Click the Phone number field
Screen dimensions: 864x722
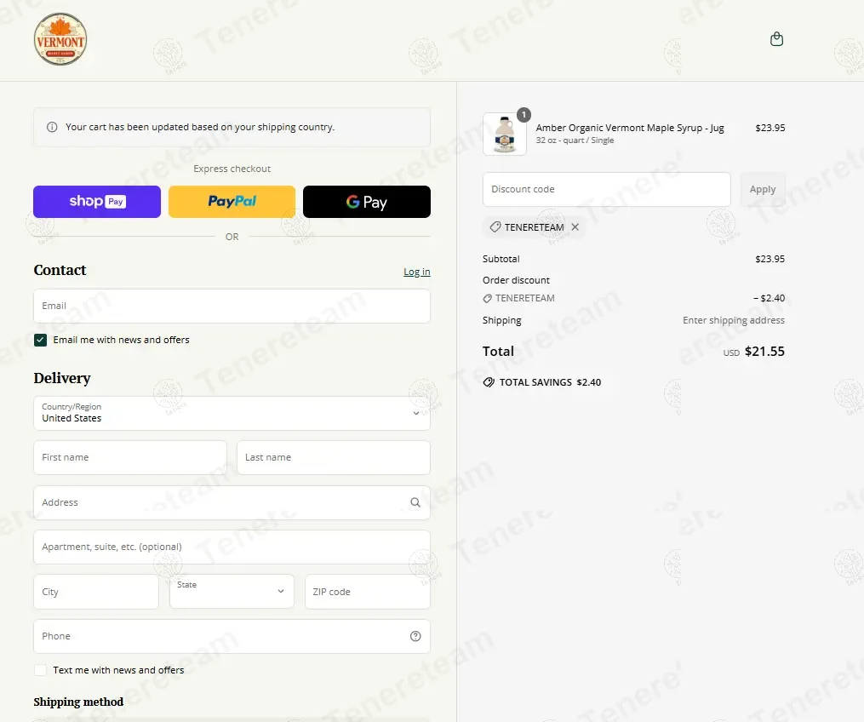click(x=232, y=637)
